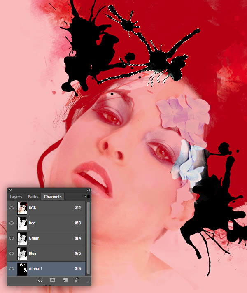Click the RGB channel thumbnail
Screen dimensions: 247x293
point(22,208)
